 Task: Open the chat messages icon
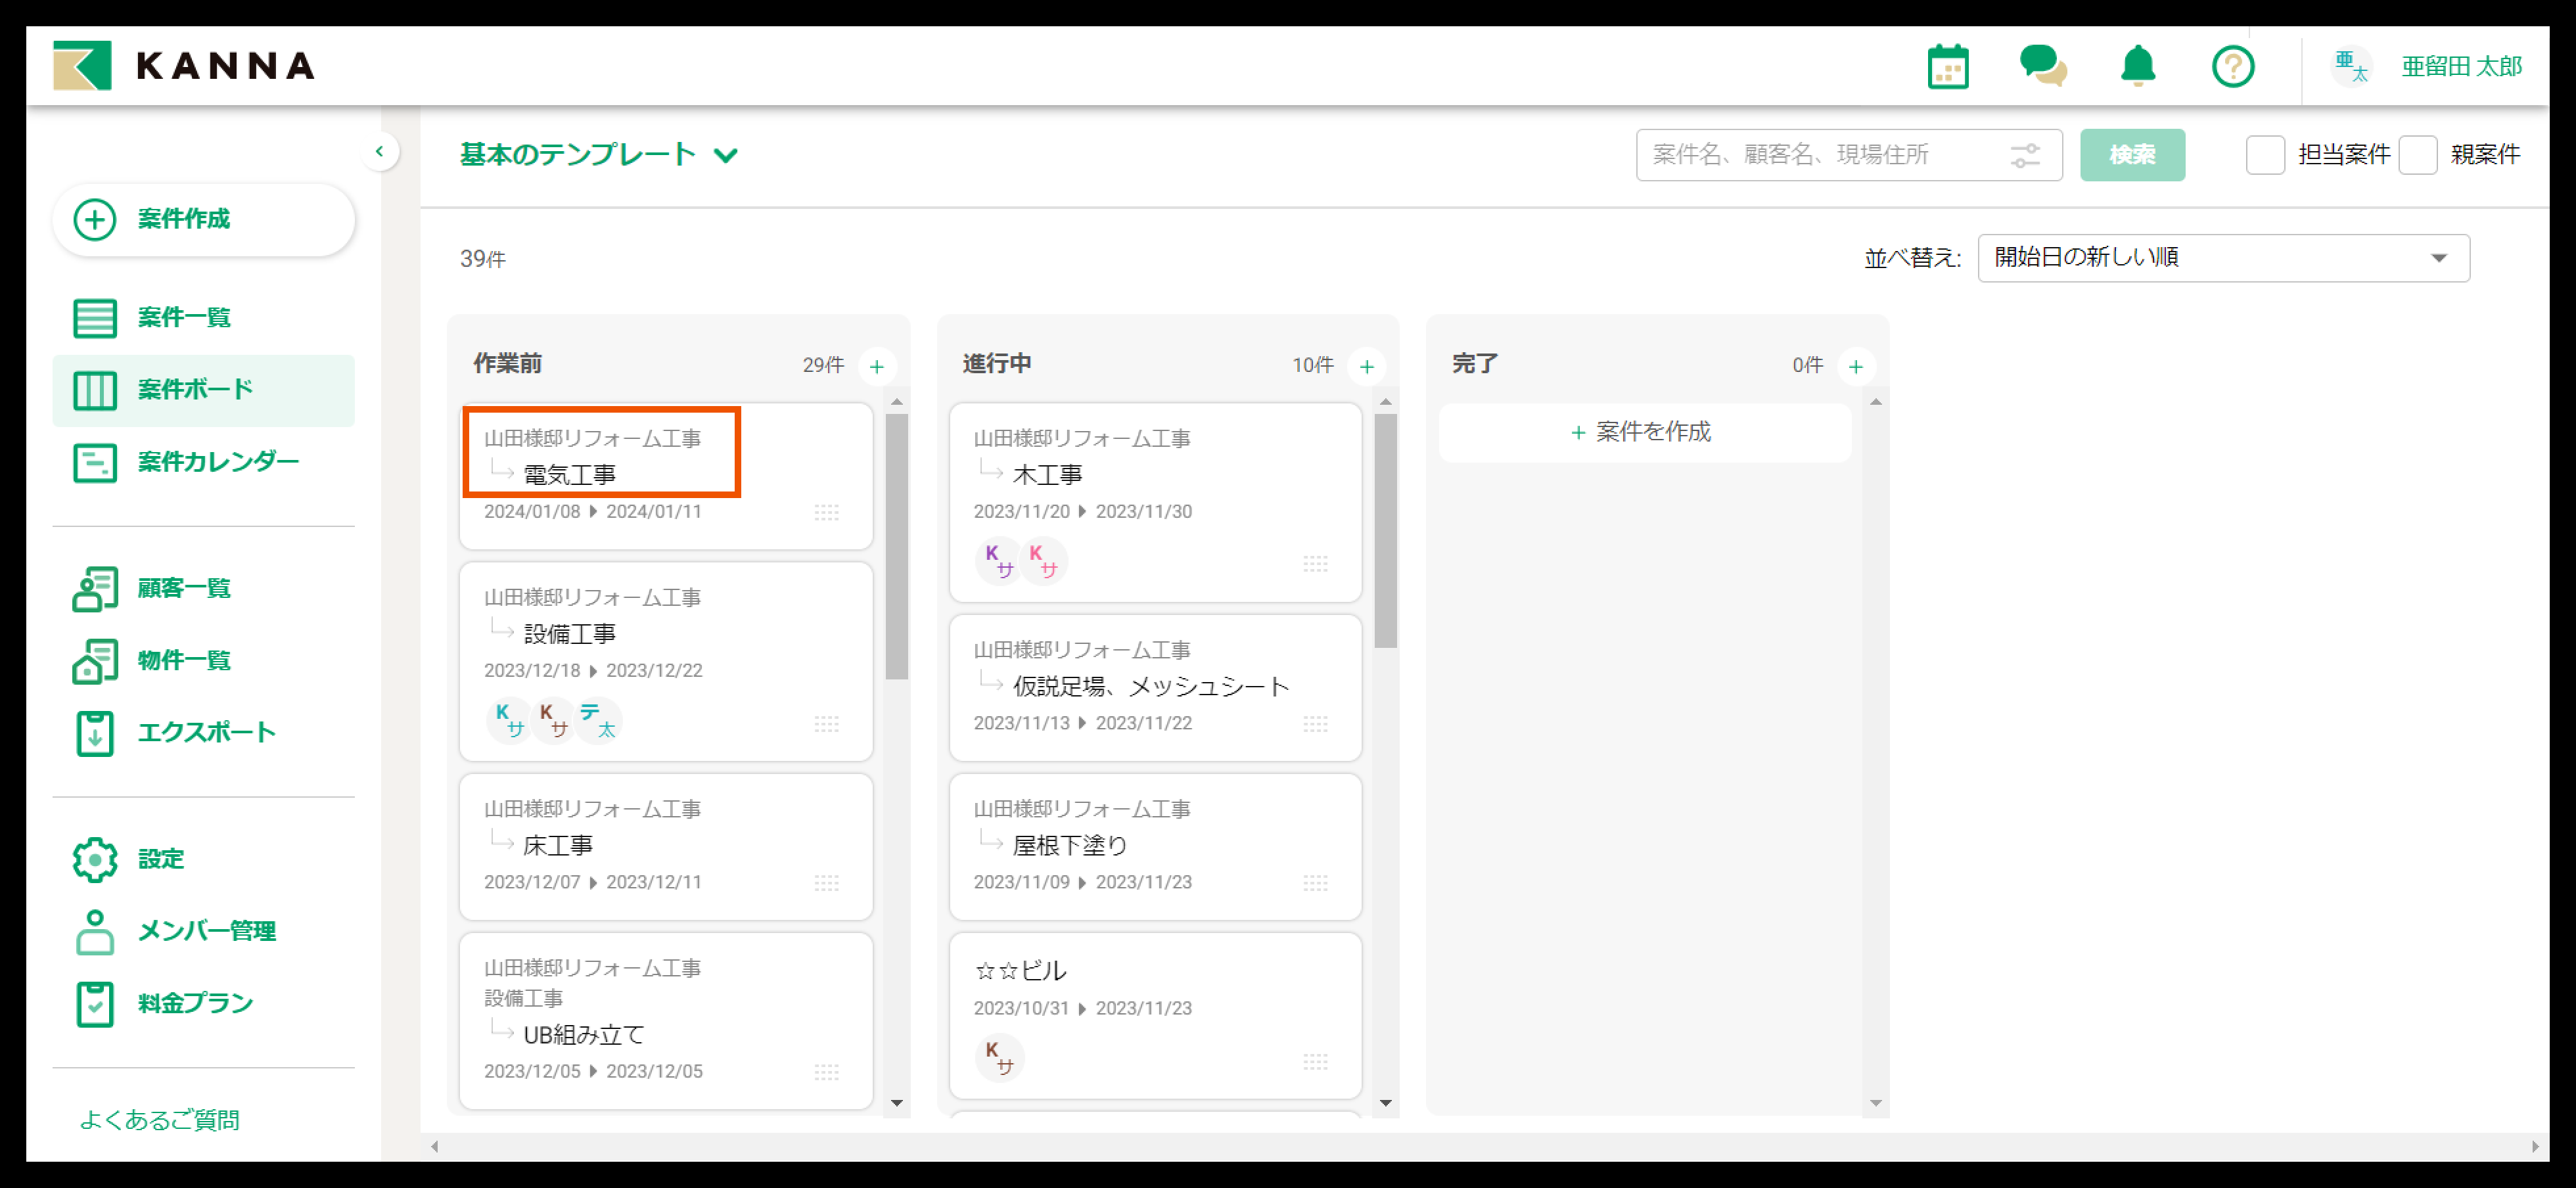[x=2042, y=67]
